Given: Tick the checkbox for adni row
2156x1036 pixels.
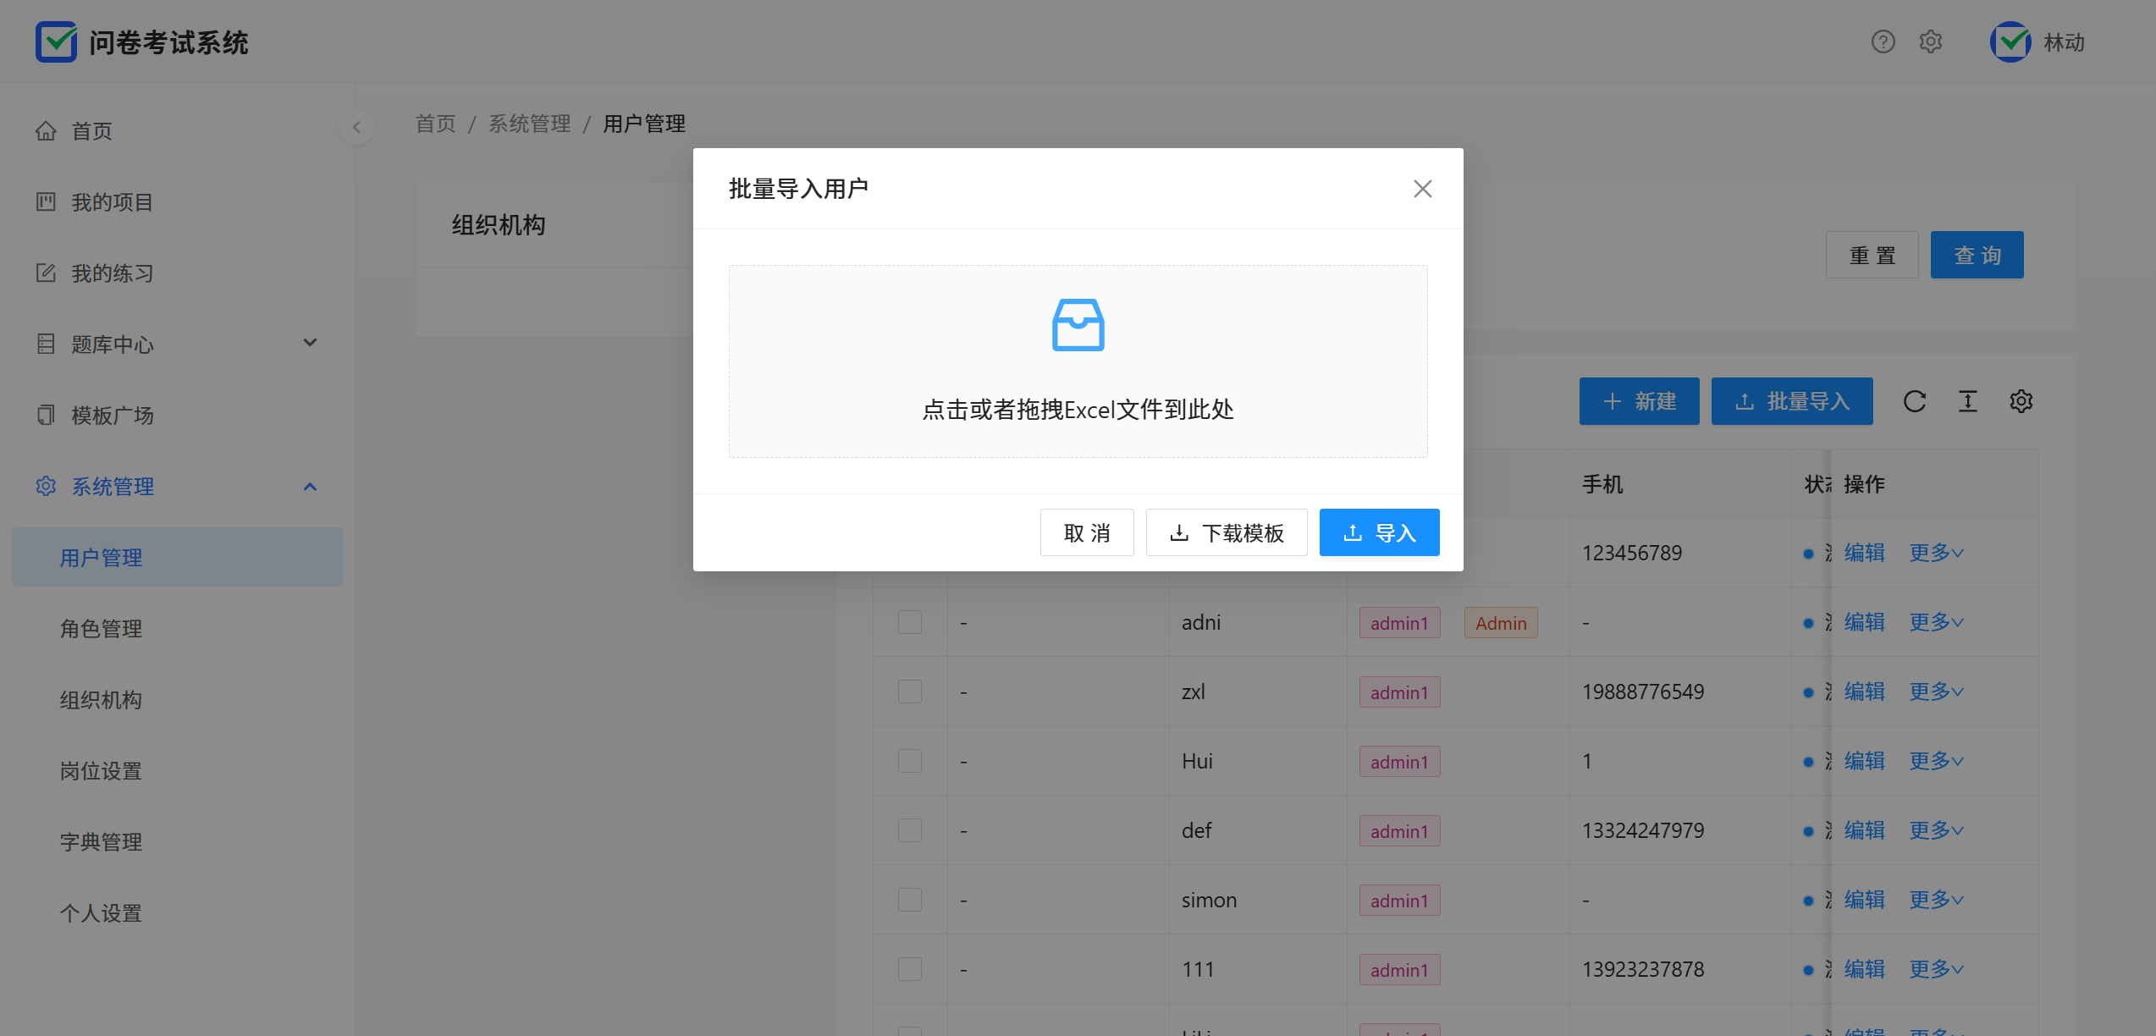Looking at the screenshot, I should (910, 623).
